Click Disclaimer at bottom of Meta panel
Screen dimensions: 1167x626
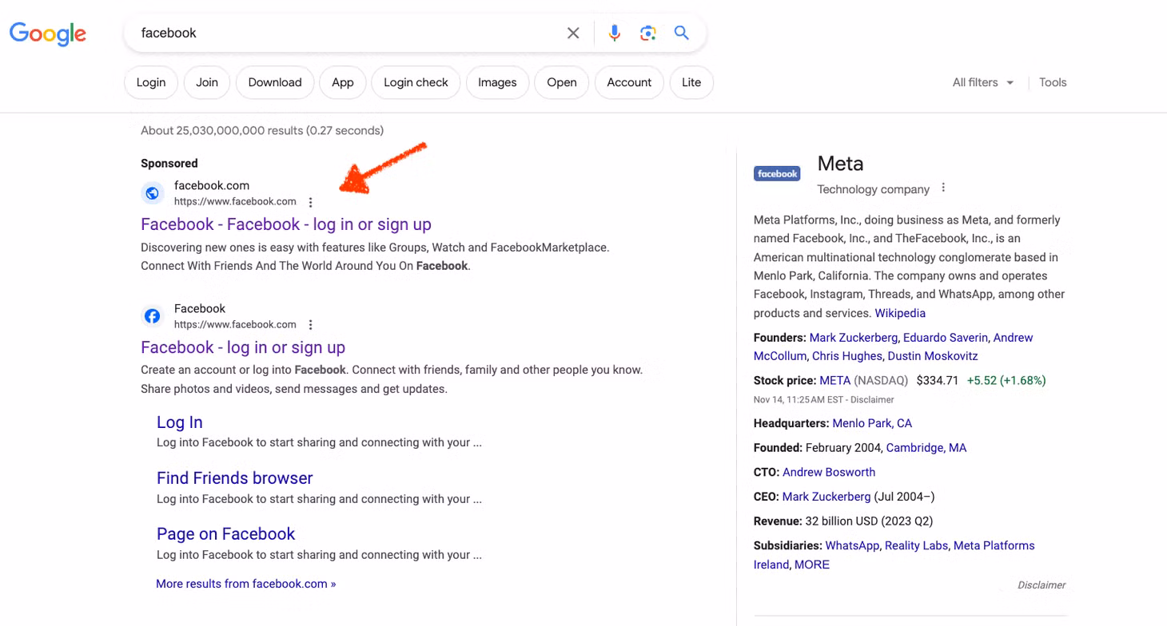pyautogui.click(x=1042, y=585)
